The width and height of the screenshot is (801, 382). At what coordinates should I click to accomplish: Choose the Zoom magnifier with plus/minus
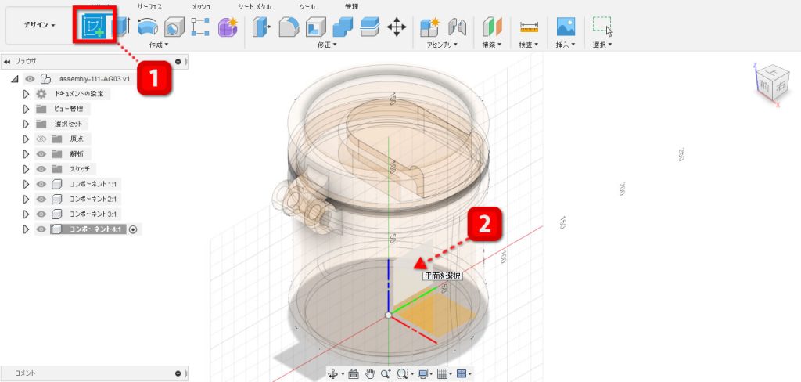click(385, 374)
